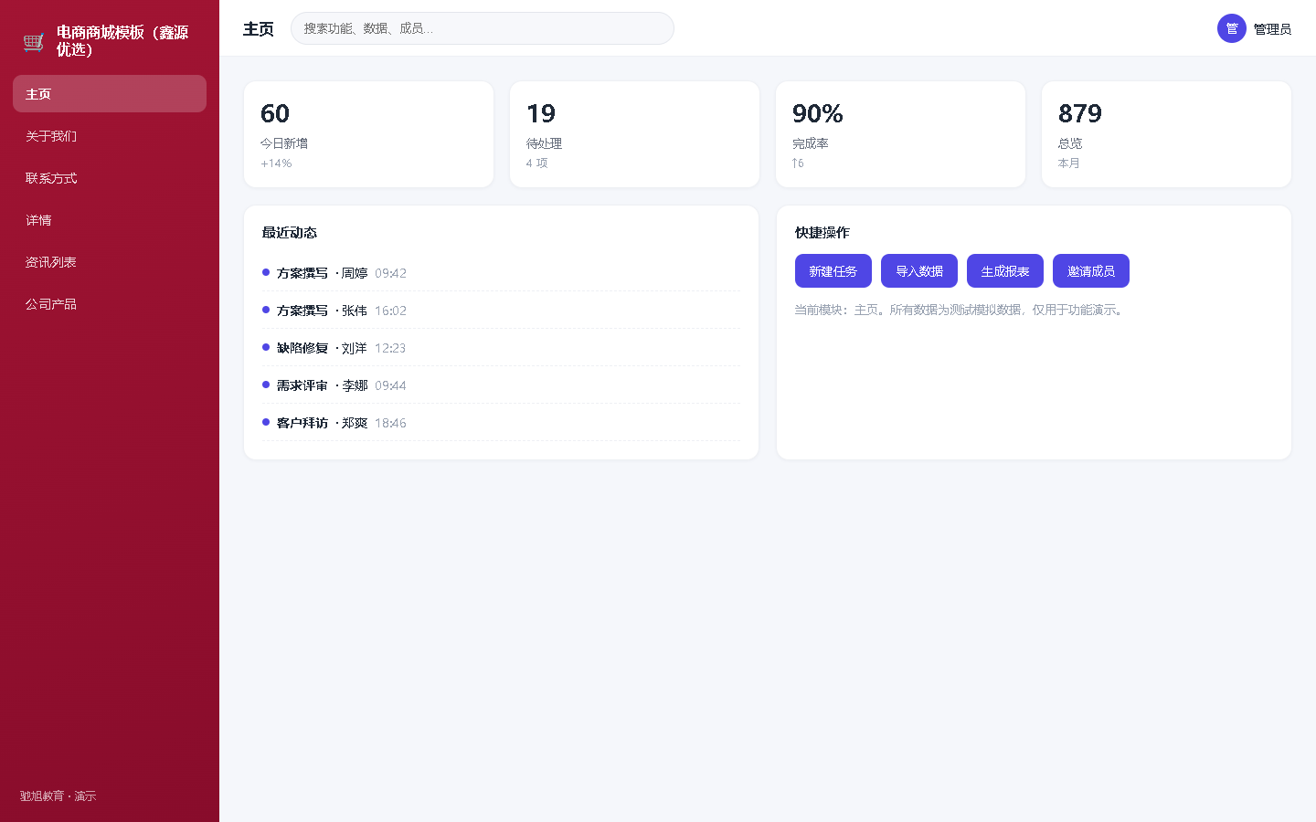The height and width of the screenshot is (822, 1316).
Task: Focus the search box 搜索功能、数据、成员
Action: 483,28
